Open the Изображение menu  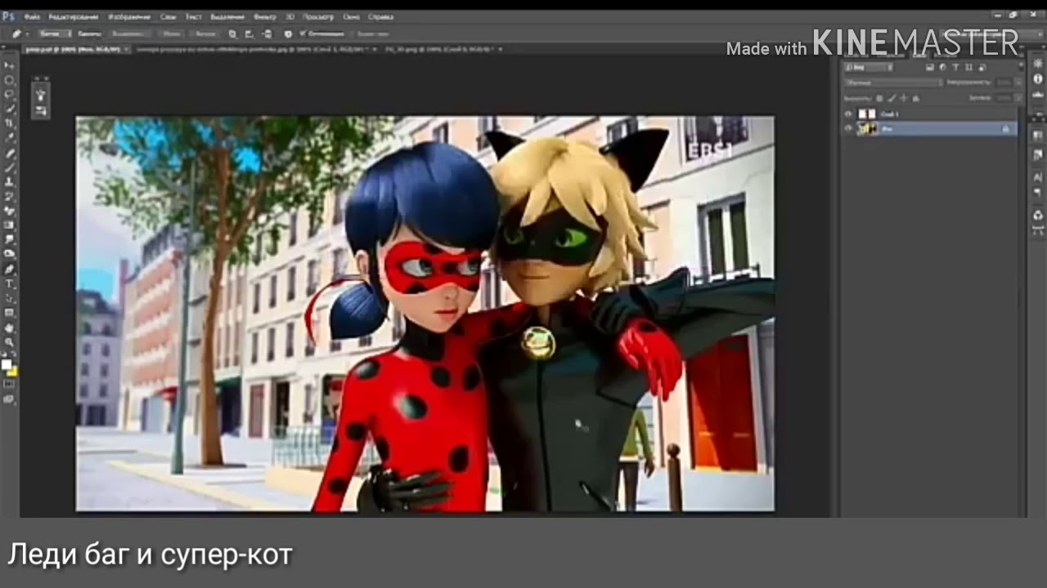(x=129, y=16)
